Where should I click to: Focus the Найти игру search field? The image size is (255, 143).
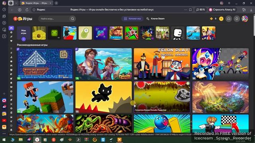(x=54, y=19)
